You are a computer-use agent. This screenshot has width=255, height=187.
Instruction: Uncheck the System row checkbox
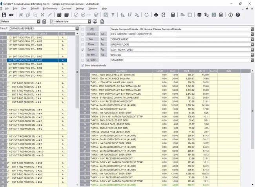tap(82, 50)
